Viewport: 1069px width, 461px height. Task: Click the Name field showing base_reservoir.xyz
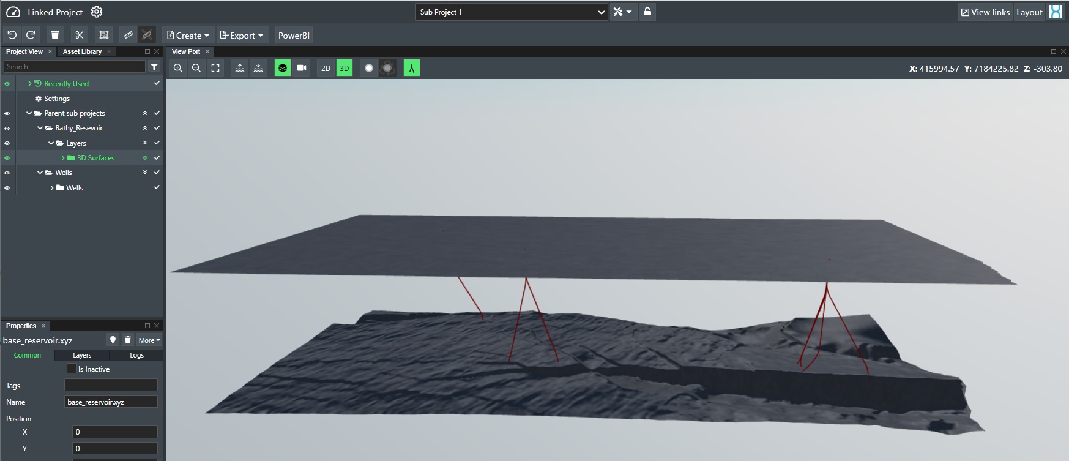click(111, 402)
